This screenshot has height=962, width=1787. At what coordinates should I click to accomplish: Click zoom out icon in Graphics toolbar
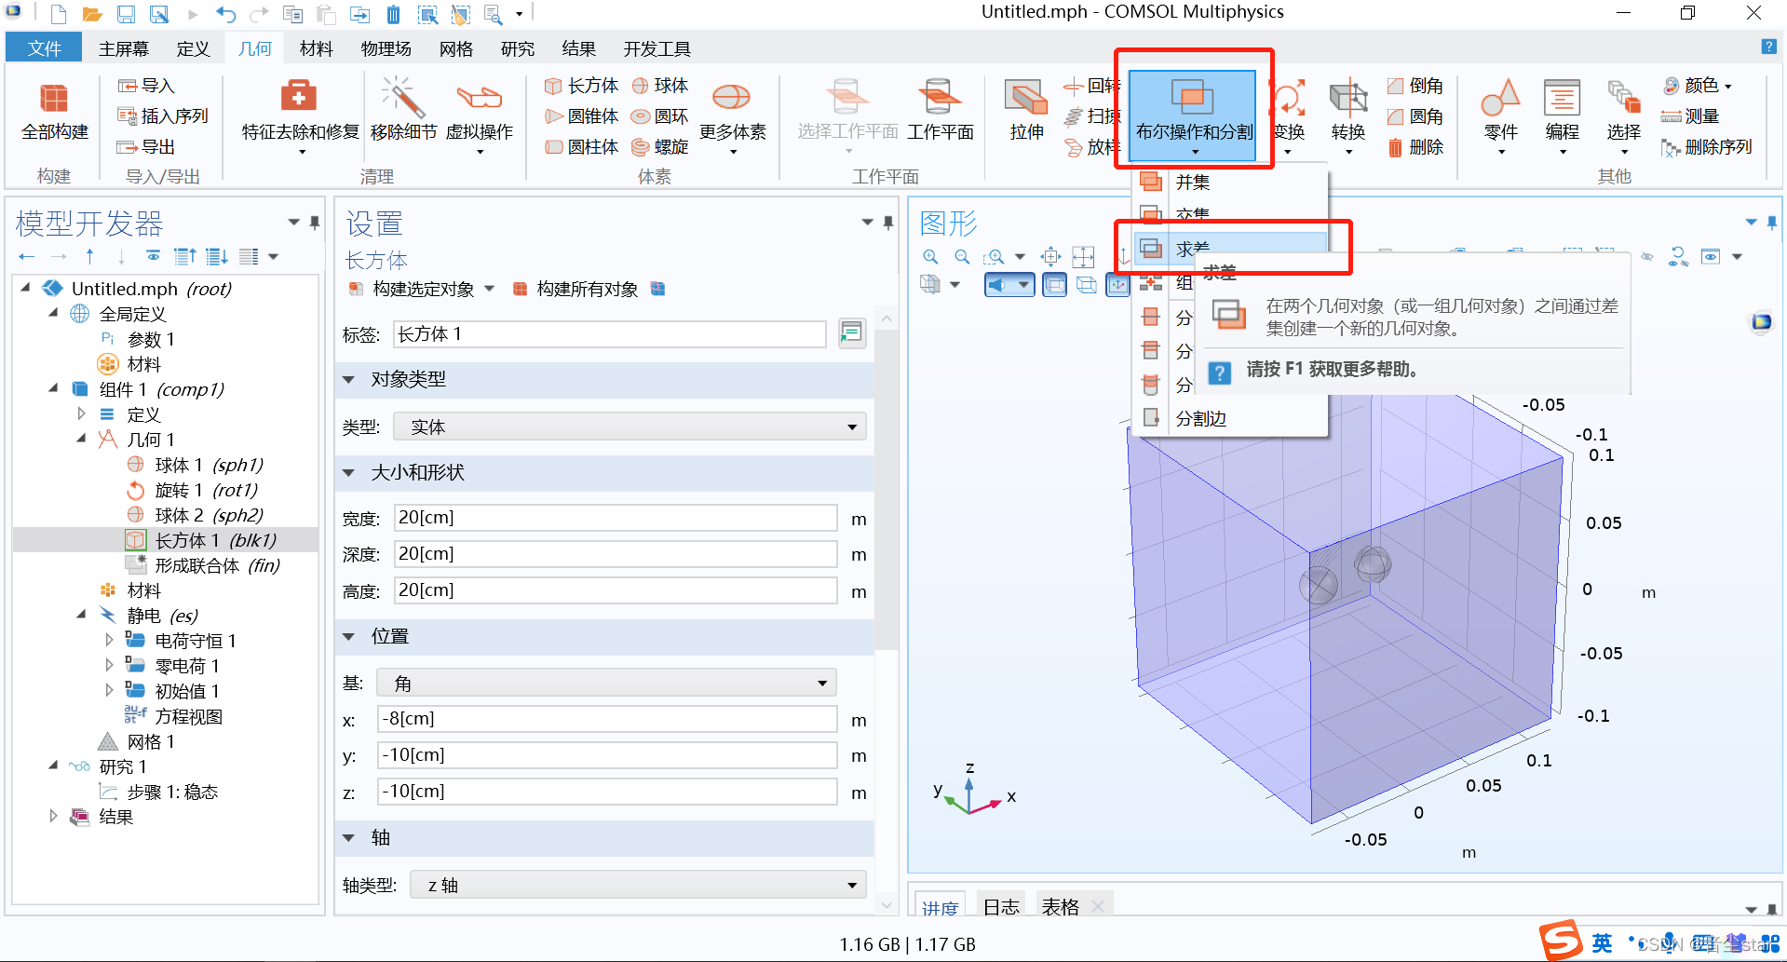[x=962, y=257]
